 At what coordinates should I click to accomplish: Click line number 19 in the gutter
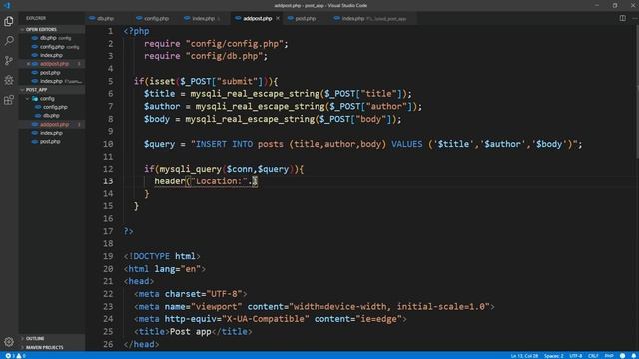tap(108, 256)
